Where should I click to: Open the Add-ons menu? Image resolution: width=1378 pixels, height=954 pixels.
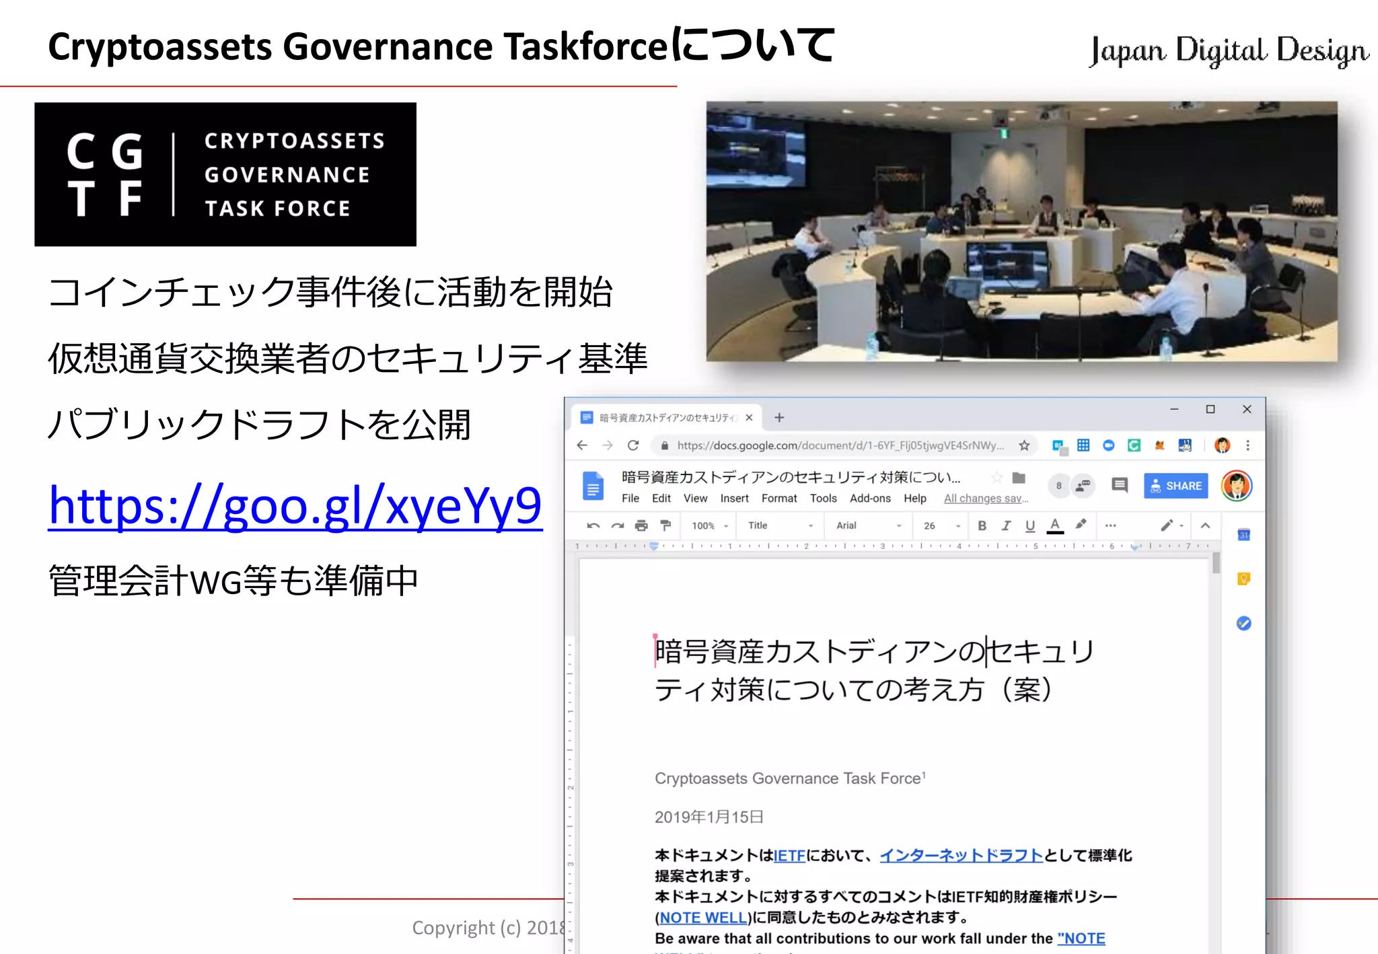[870, 499]
